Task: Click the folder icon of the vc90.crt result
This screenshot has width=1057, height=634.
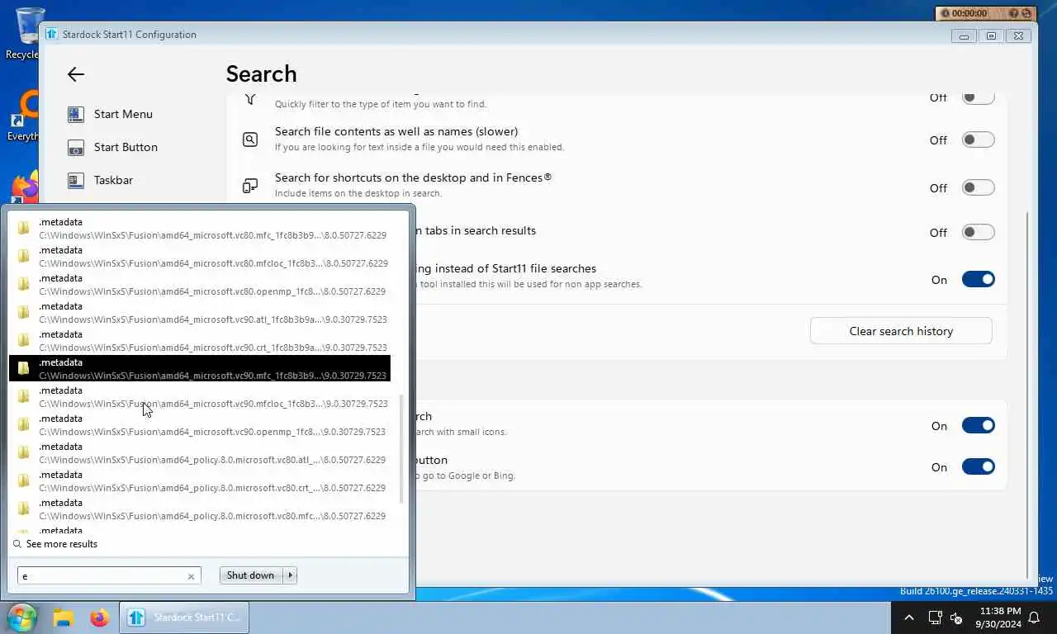Action: pos(23,340)
